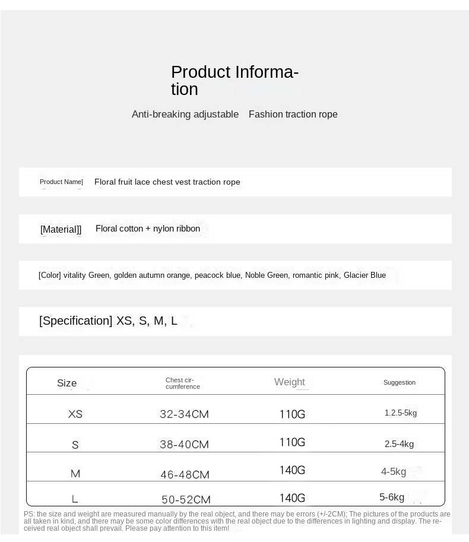The height and width of the screenshot is (542, 469).
Task: Select the 'Anti-breaking adjustable' subtitle text
Action: 185,115
